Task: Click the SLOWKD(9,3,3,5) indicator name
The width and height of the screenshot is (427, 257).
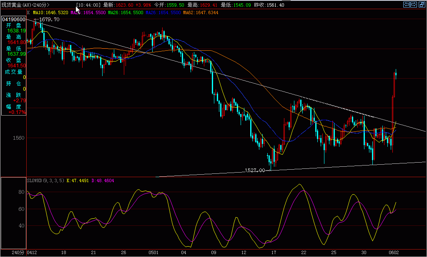Action: pyautogui.click(x=45, y=180)
